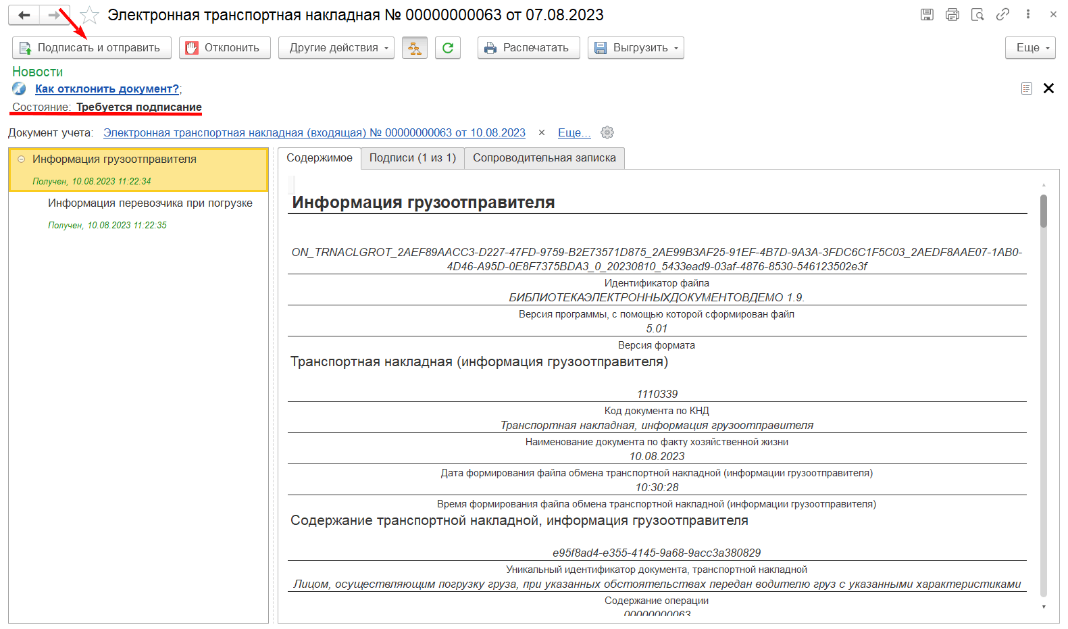The image size is (1068, 629).
Task: Switch to Содержимое tab
Action: [320, 158]
